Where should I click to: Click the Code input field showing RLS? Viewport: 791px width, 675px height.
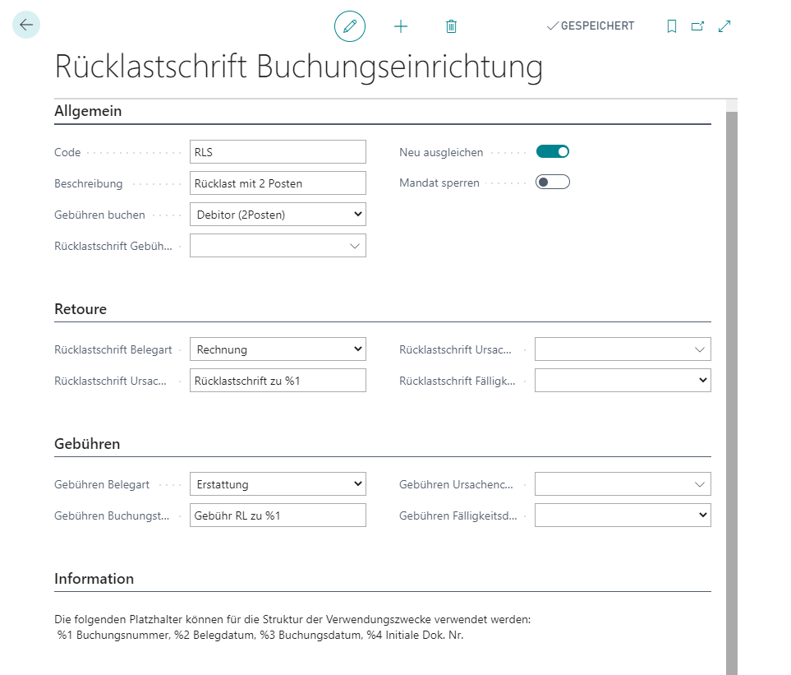pos(278,151)
